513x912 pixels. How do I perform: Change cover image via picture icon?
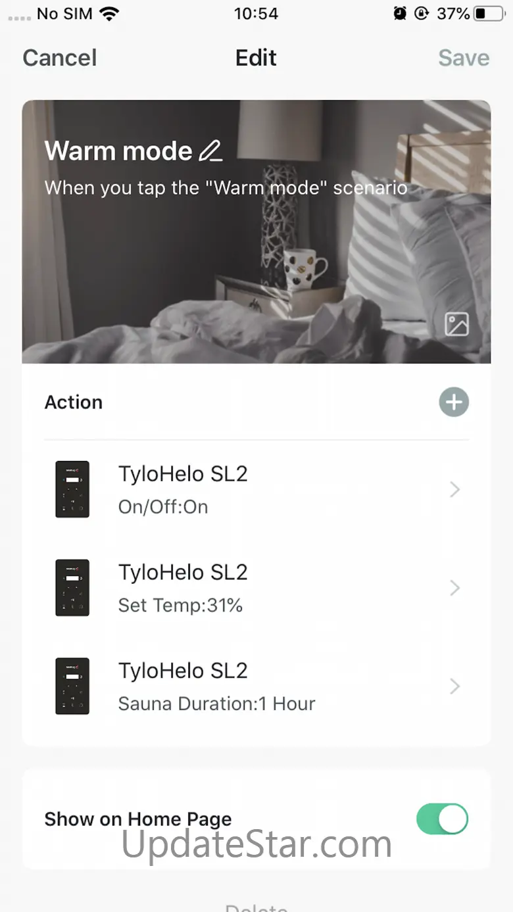click(456, 324)
